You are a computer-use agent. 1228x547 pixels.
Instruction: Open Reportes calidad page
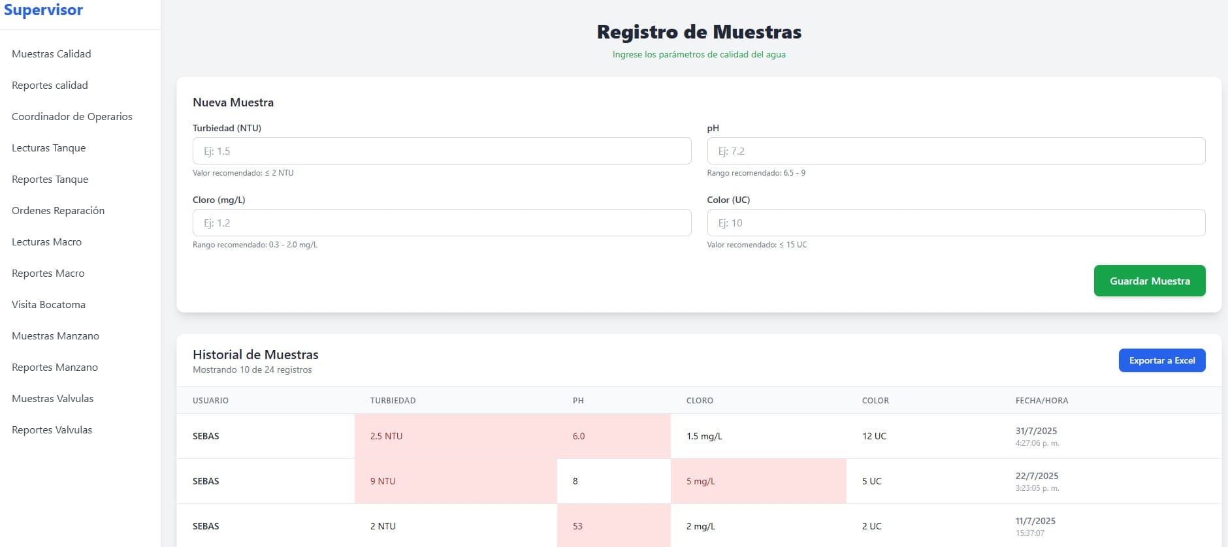click(x=50, y=86)
